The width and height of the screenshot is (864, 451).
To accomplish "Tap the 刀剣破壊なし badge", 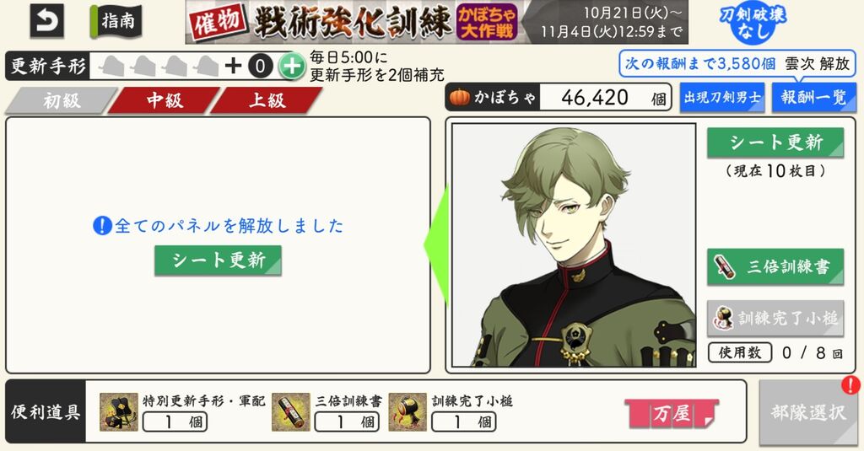I will pos(753,23).
